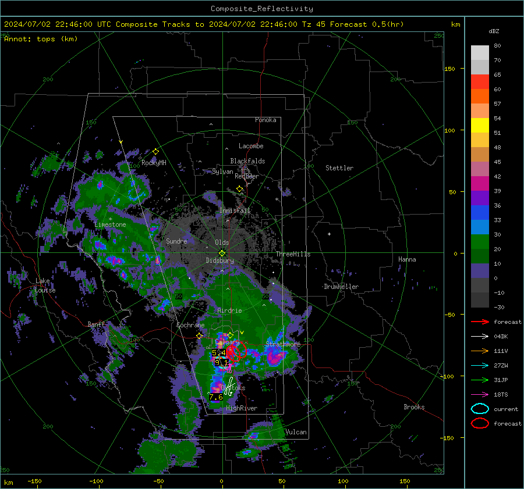Click the white storm track near Okotoks
Image resolution: width=524 pixels, height=489 pixels.
229,387
